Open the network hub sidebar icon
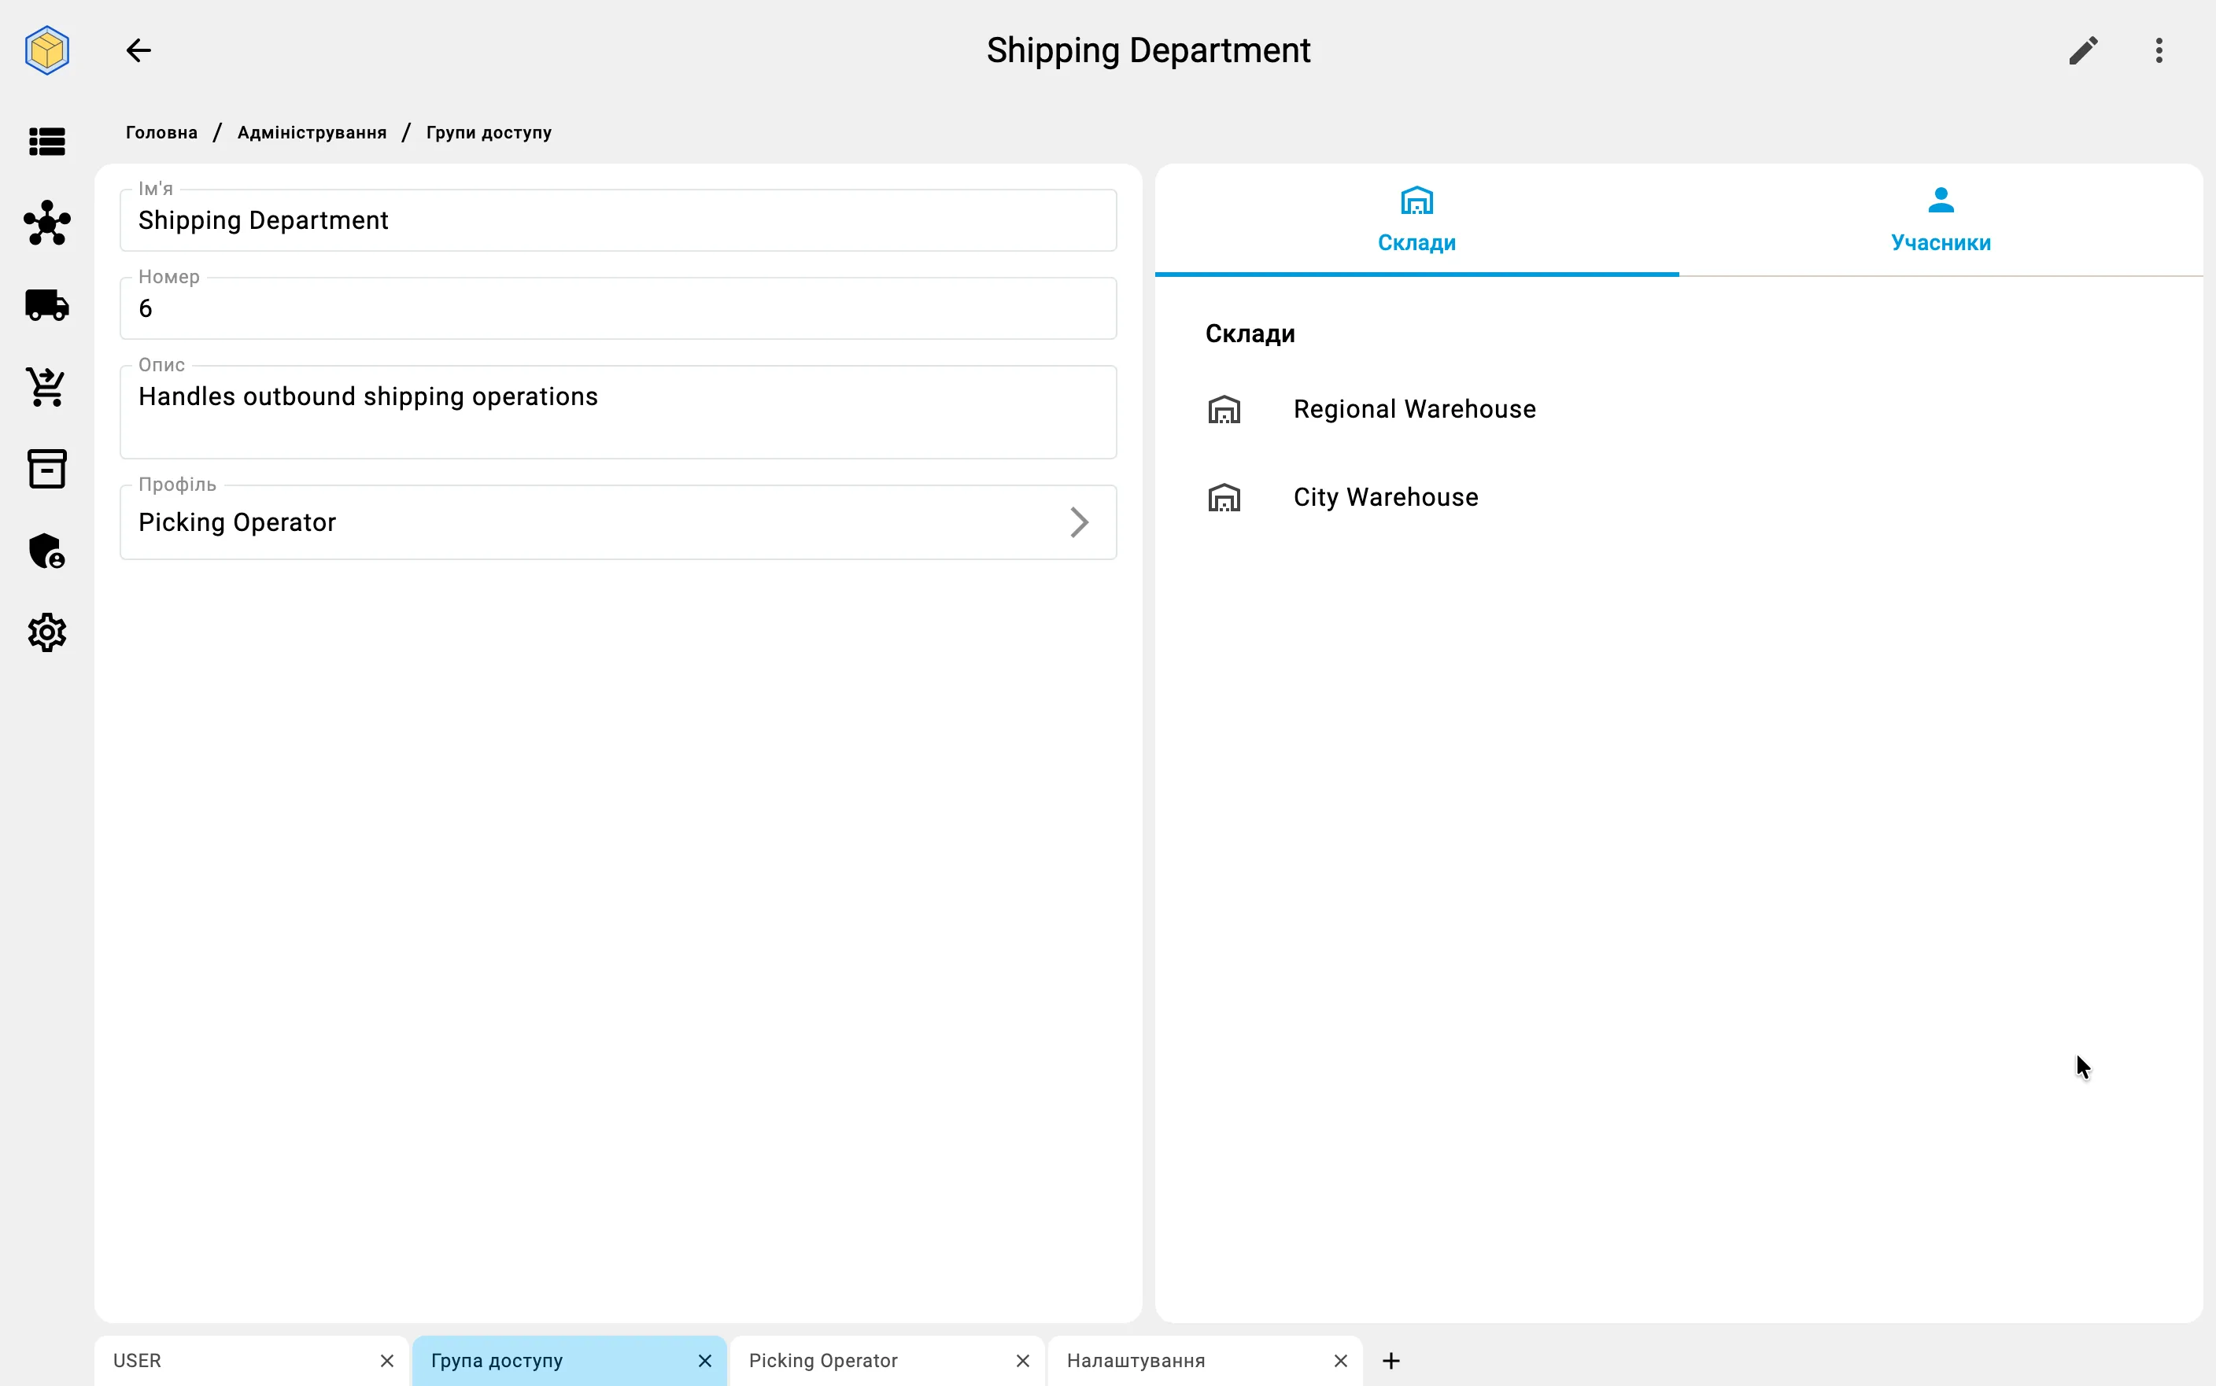The width and height of the screenshot is (2216, 1386). point(46,223)
